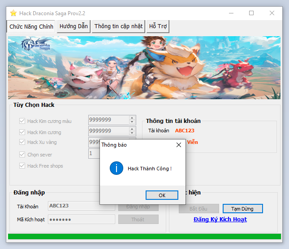The height and width of the screenshot is (249, 289).
Task: Decrease Hack Kim cương màu value
Action: 132,122
